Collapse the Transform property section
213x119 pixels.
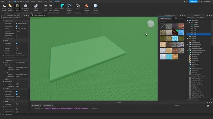(x=4, y=60)
